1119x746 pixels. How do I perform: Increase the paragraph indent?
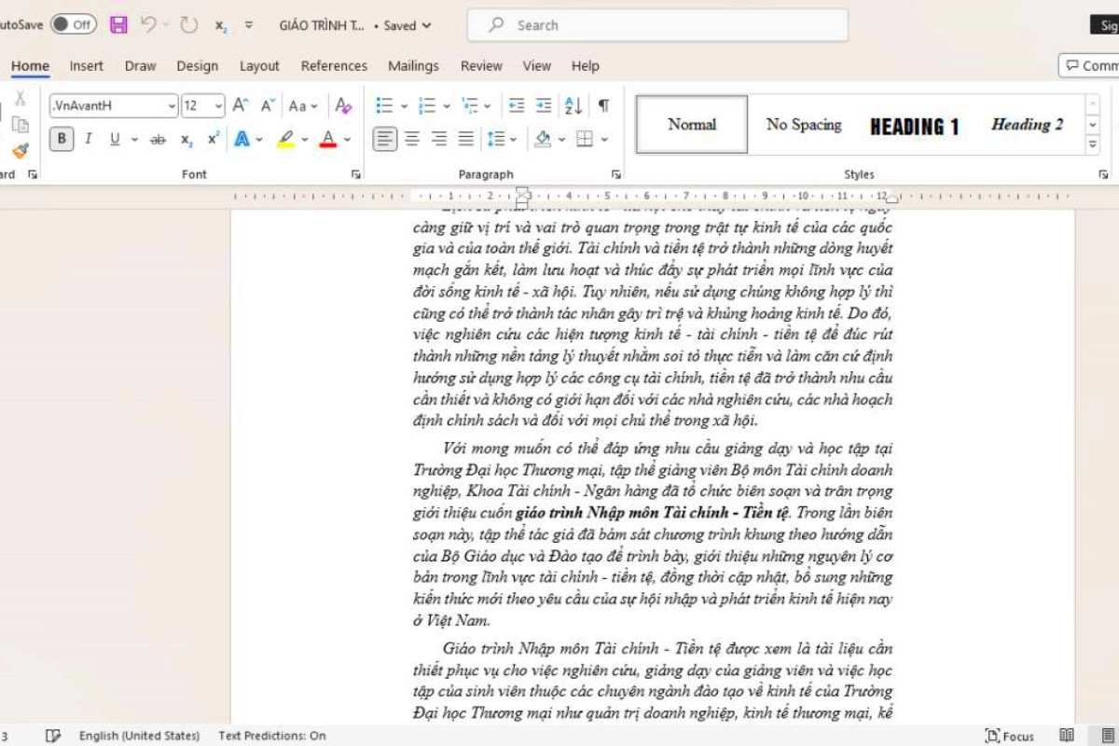[544, 105]
